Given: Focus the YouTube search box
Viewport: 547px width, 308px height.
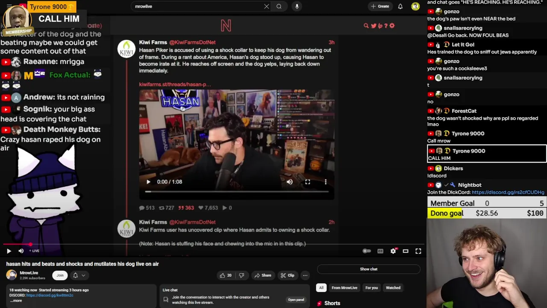Looking at the screenshot, I should click(x=197, y=6).
